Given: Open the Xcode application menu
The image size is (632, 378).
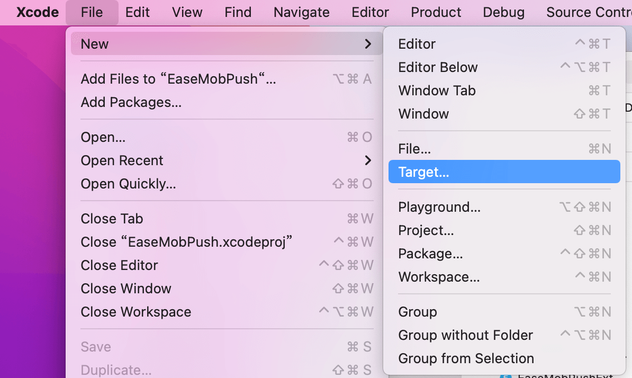Looking at the screenshot, I should (38, 12).
